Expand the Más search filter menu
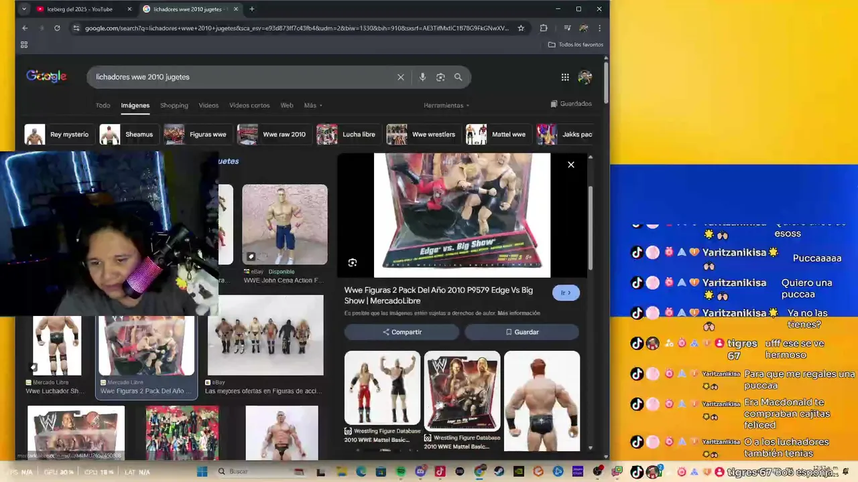Screen dimensions: 858x482 coord(313,106)
